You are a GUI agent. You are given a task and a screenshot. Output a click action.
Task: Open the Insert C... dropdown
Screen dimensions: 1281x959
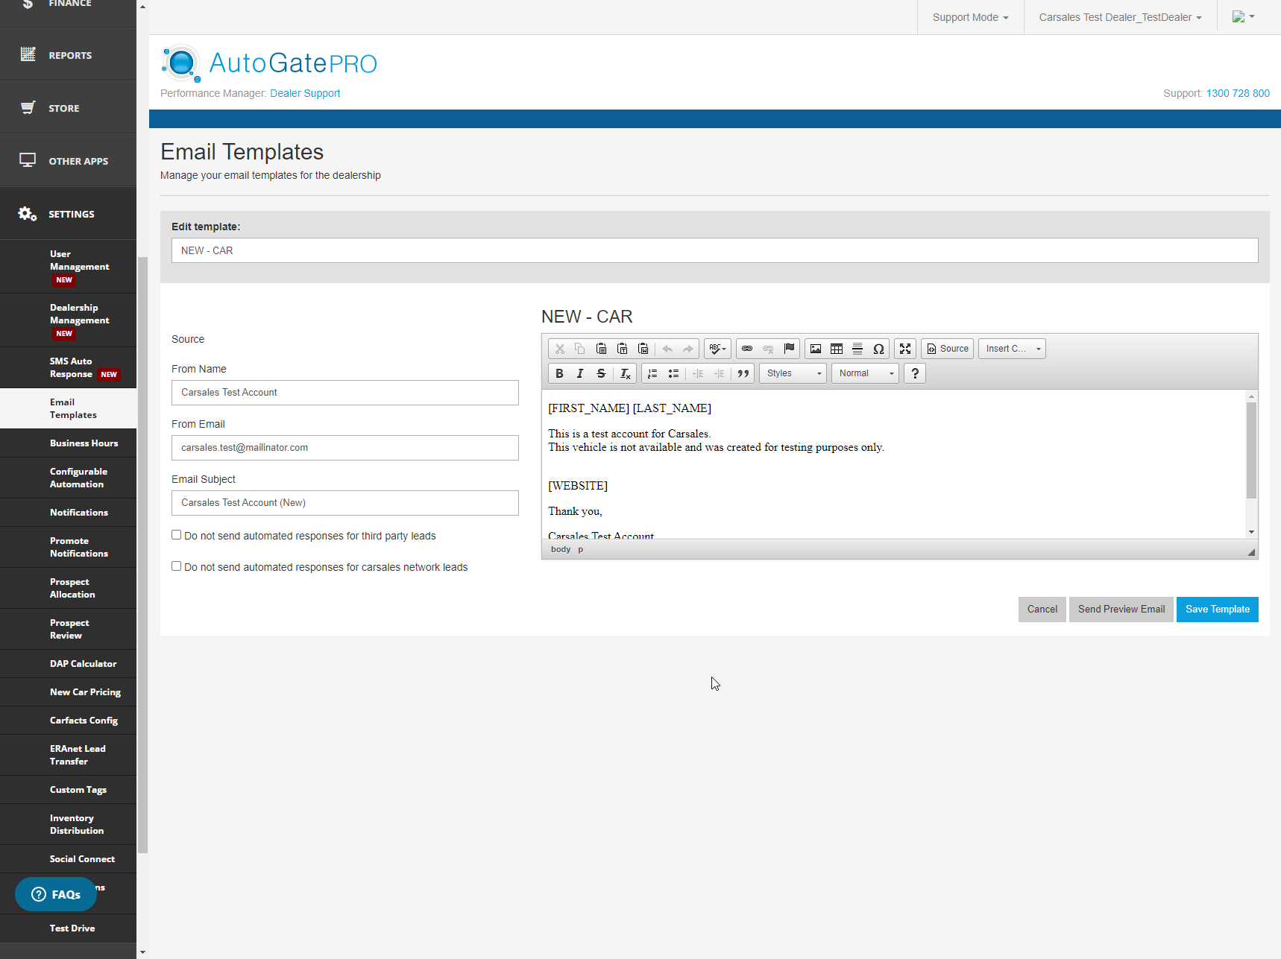(1012, 349)
